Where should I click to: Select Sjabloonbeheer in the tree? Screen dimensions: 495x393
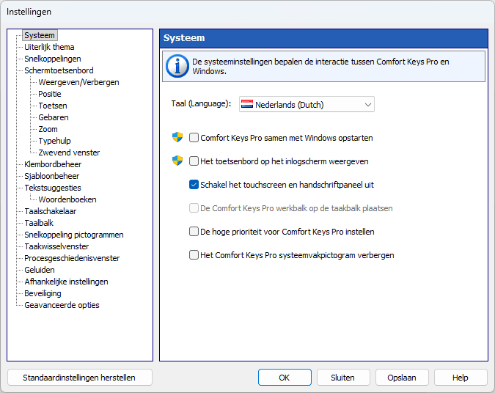[x=52, y=176]
